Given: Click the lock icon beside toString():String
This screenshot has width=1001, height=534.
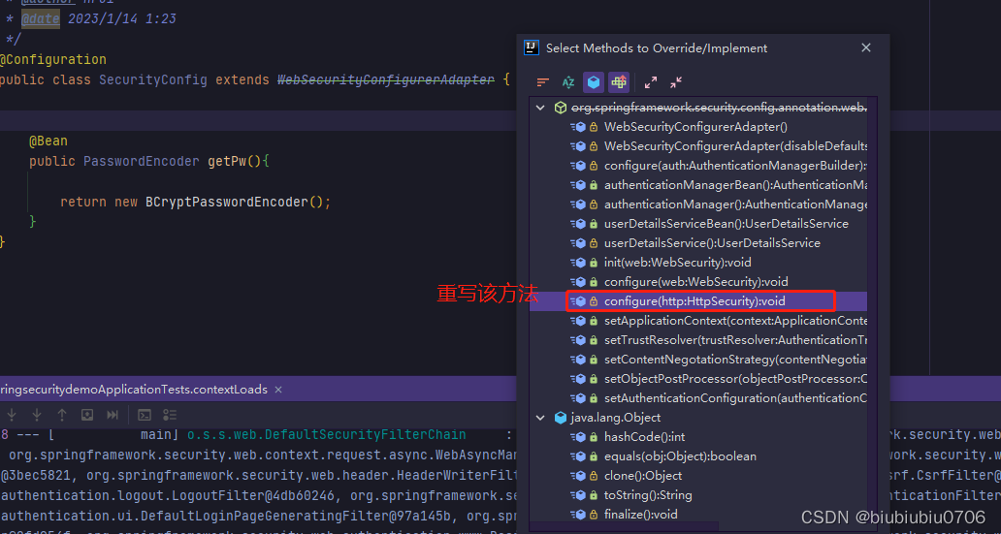Looking at the screenshot, I should pyautogui.click(x=593, y=495).
